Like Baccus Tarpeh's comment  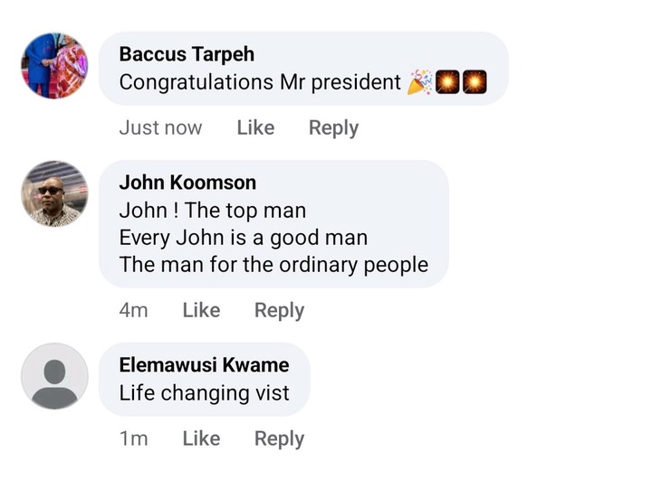coord(255,128)
